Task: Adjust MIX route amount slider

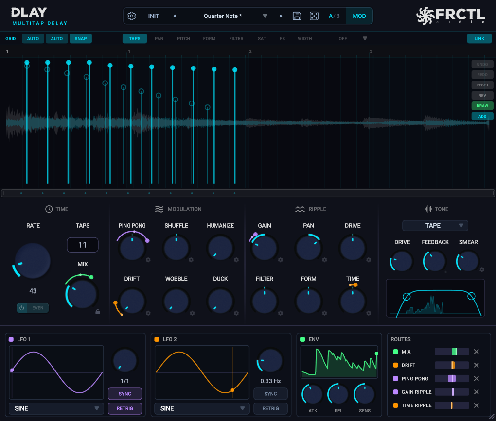Action: coord(452,352)
